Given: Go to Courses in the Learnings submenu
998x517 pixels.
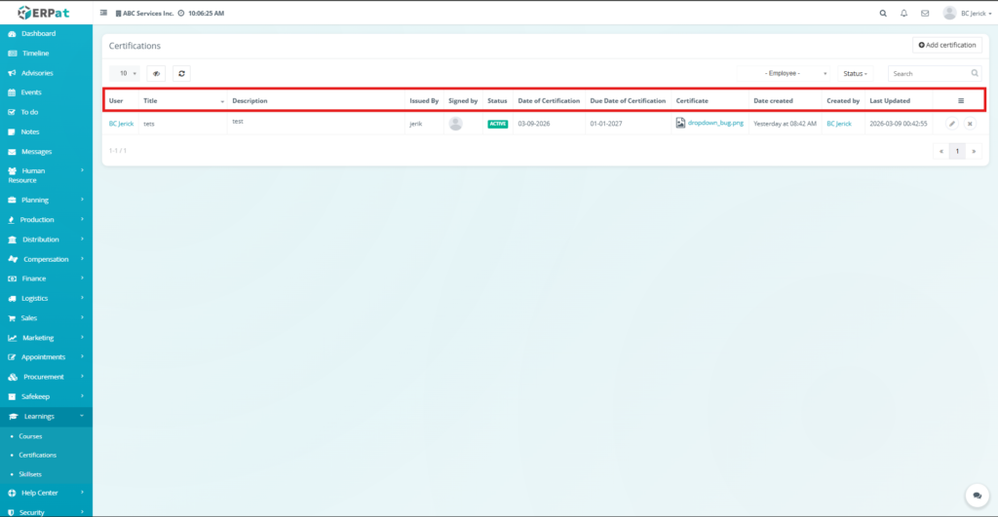Looking at the screenshot, I should click(x=30, y=436).
